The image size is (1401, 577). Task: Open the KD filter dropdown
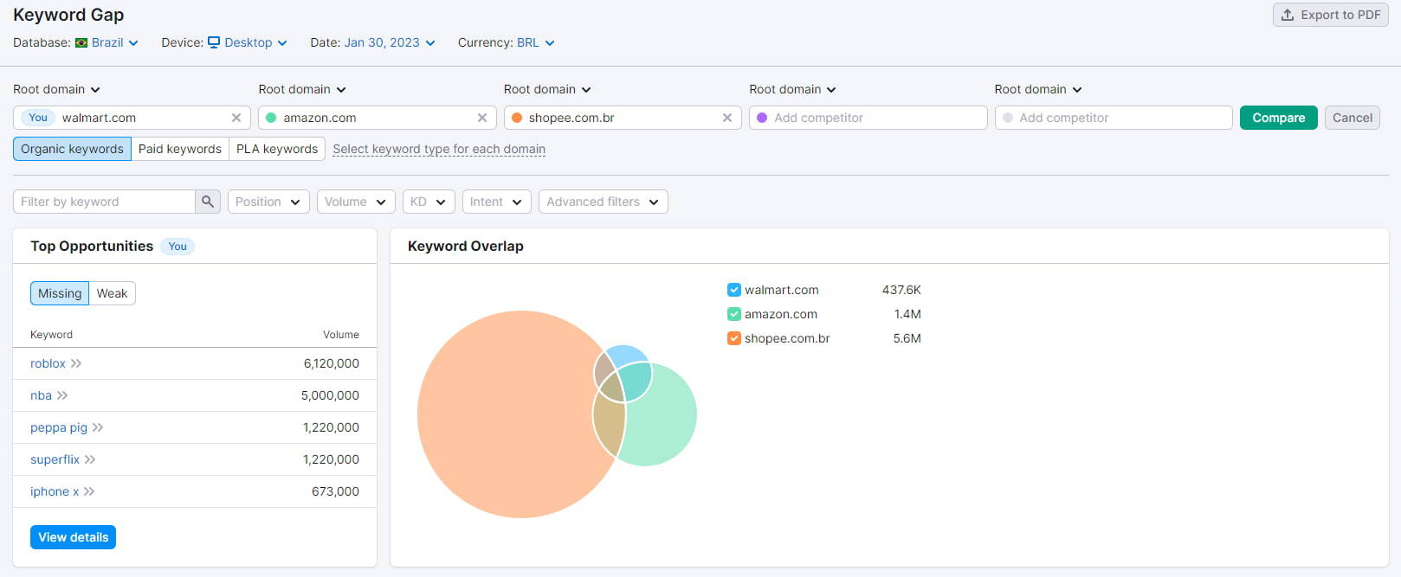(x=429, y=202)
